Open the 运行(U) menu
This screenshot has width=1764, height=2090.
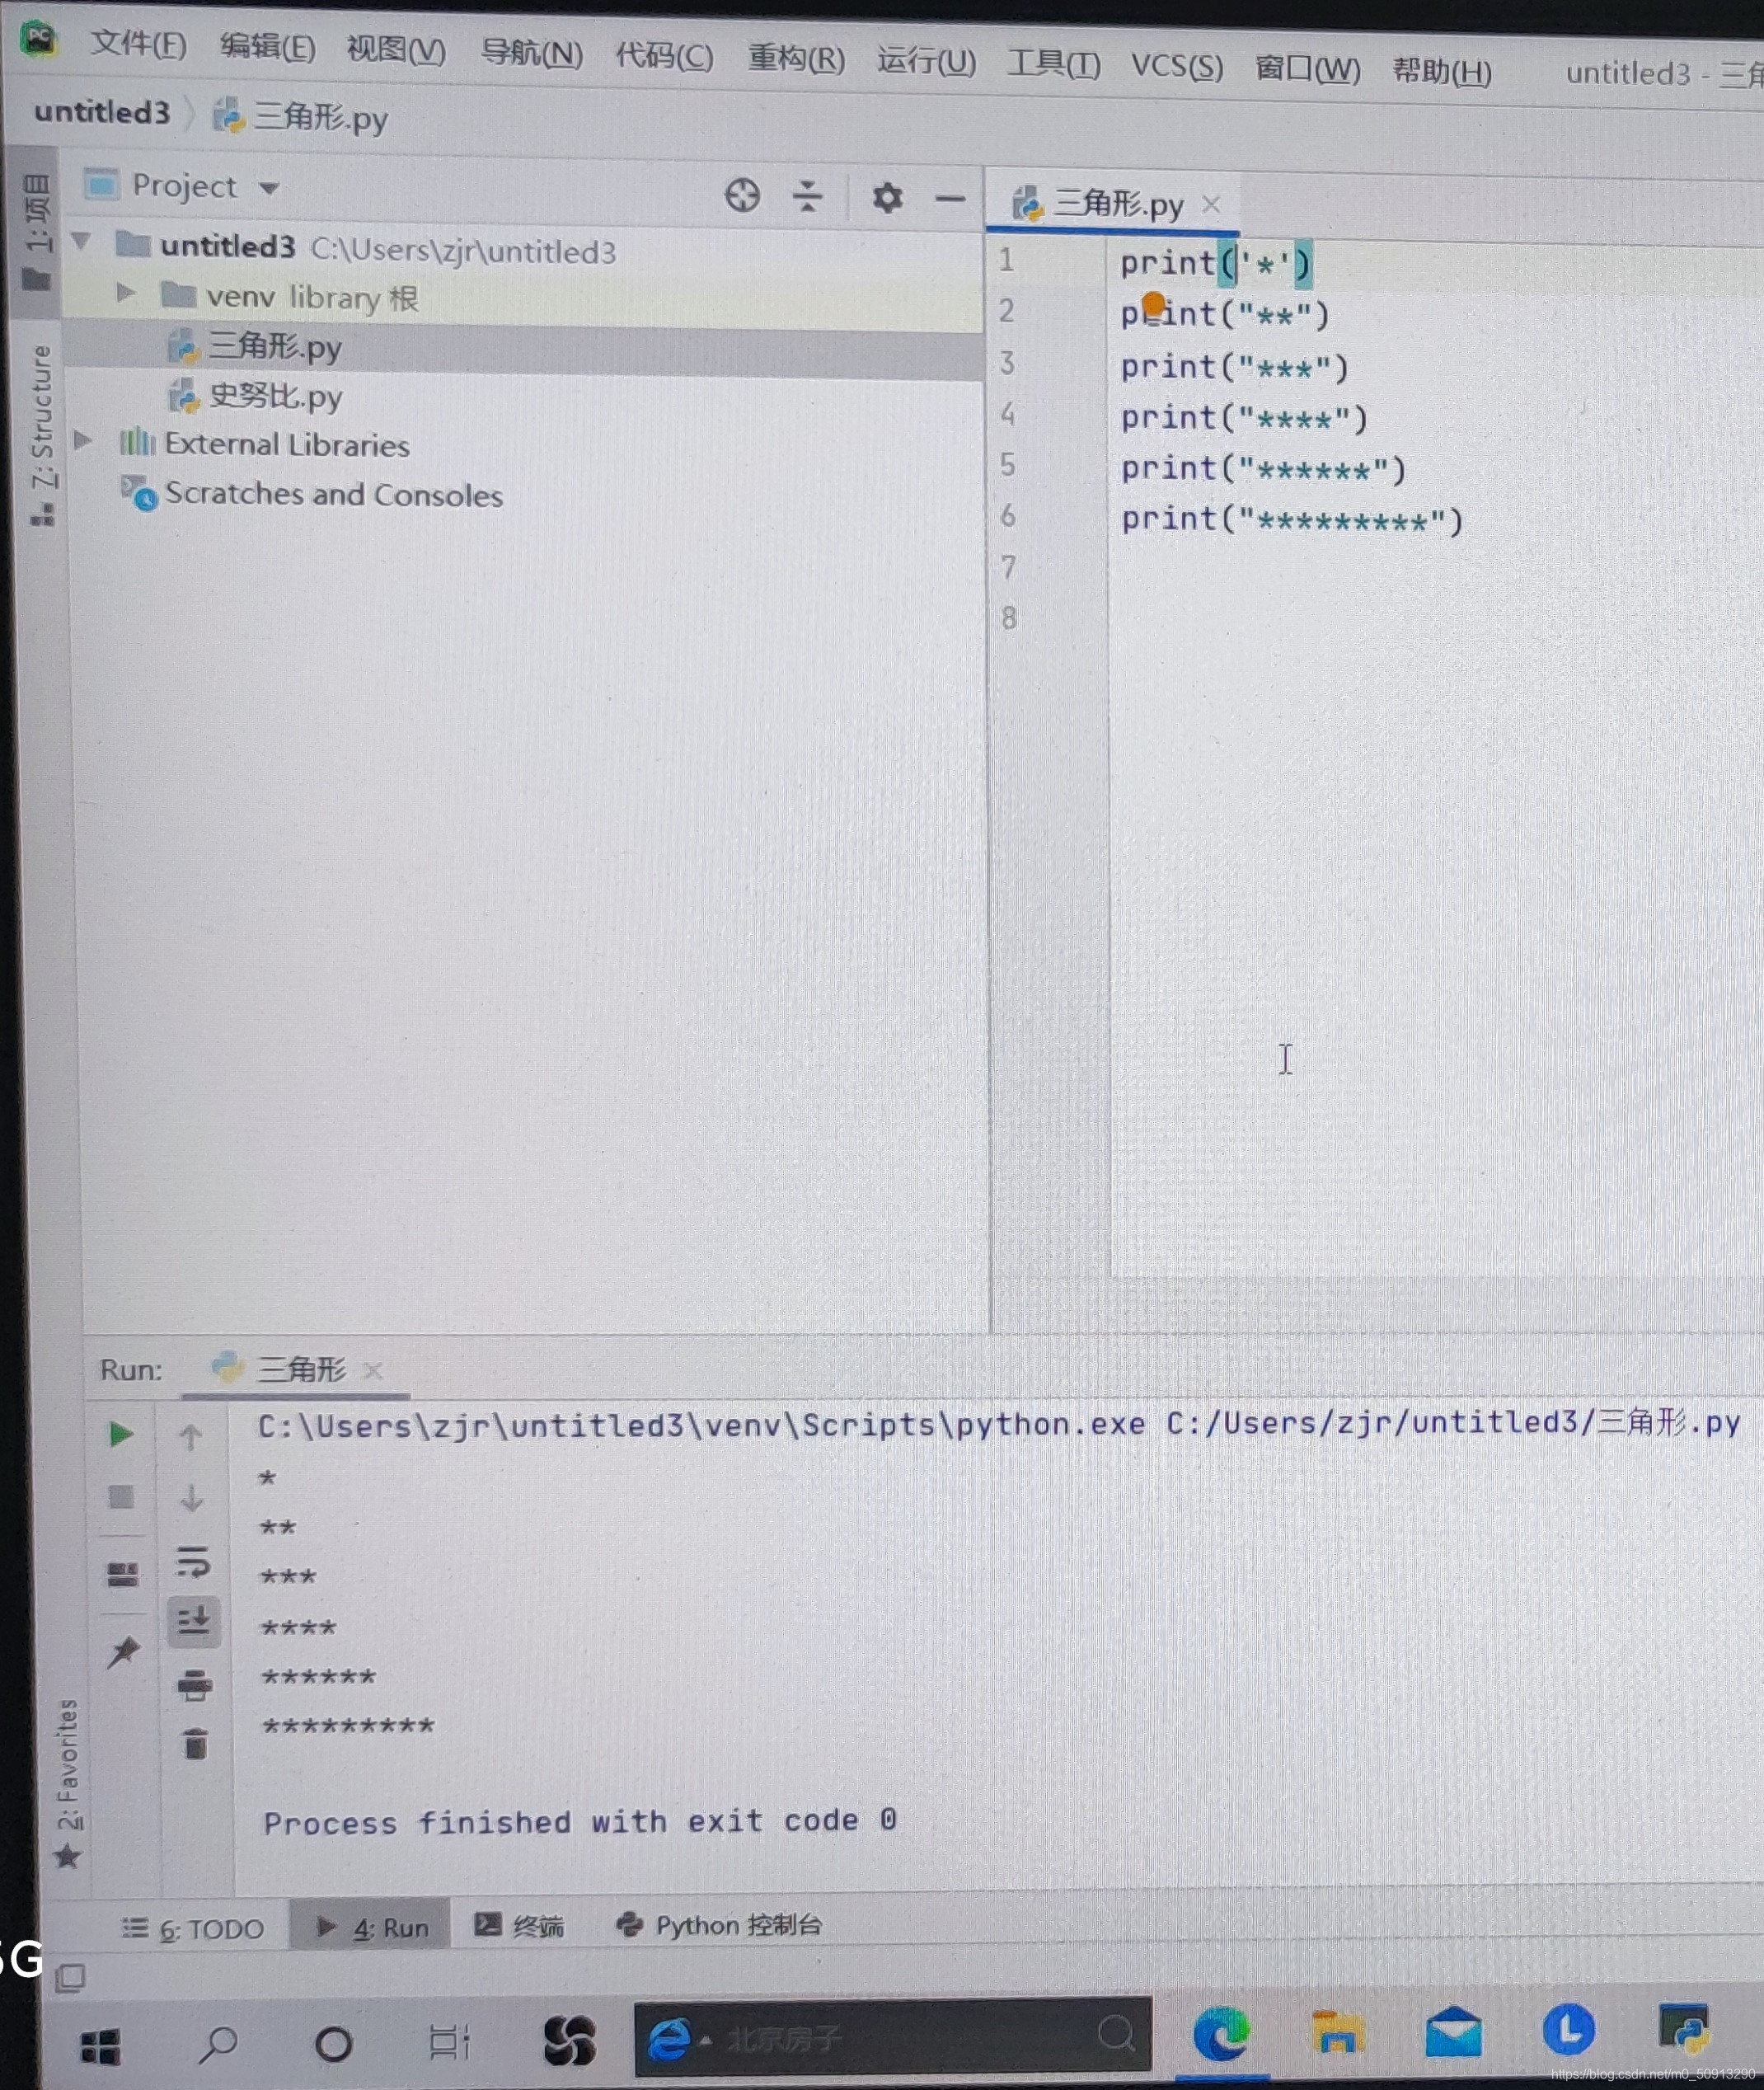[x=926, y=61]
